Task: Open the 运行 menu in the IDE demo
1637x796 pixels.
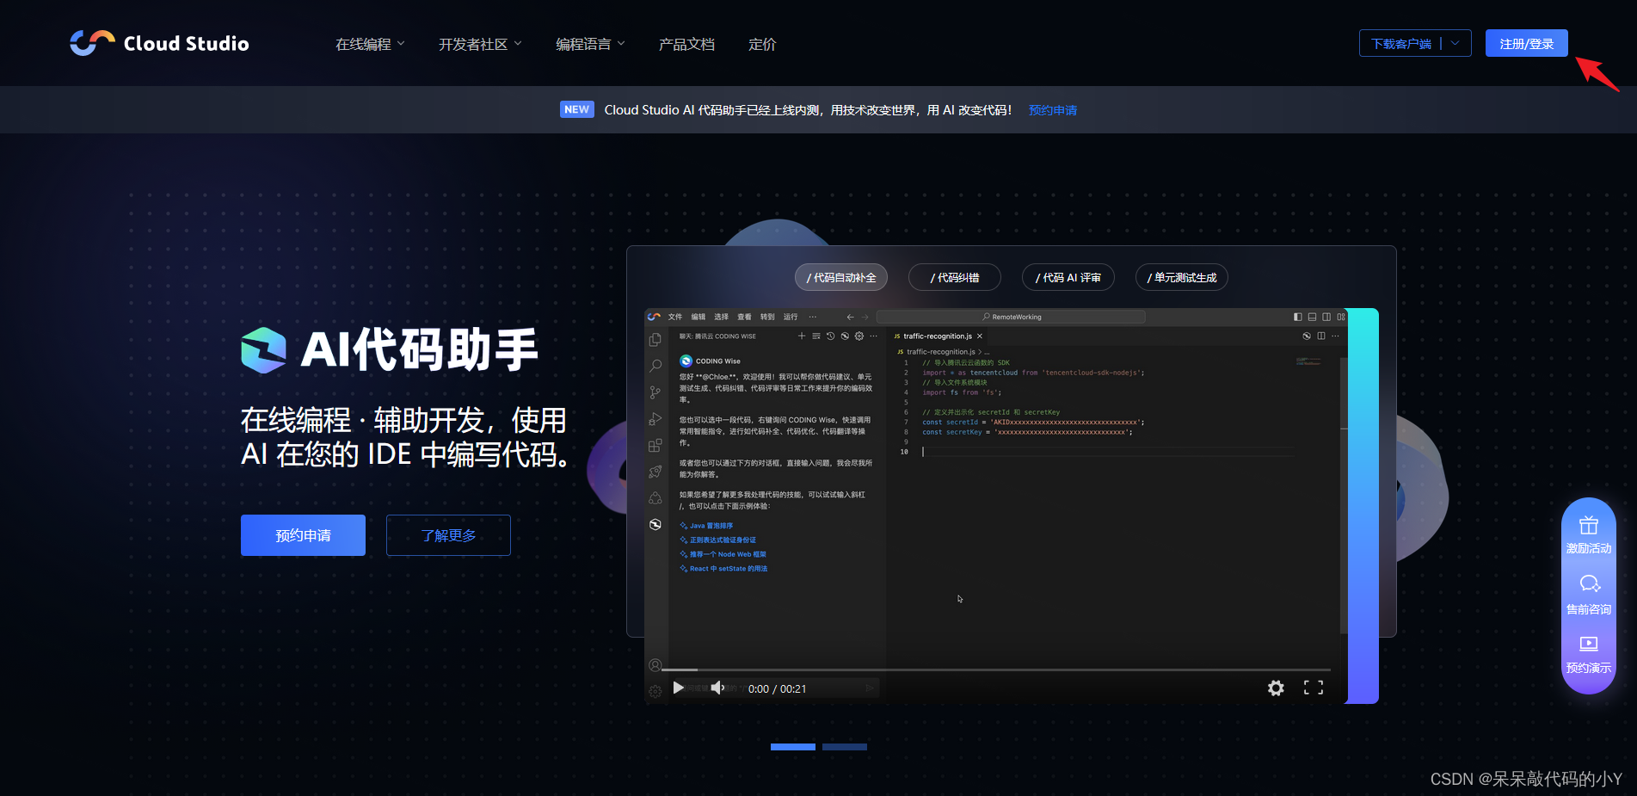Action: click(x=791, y=317)
